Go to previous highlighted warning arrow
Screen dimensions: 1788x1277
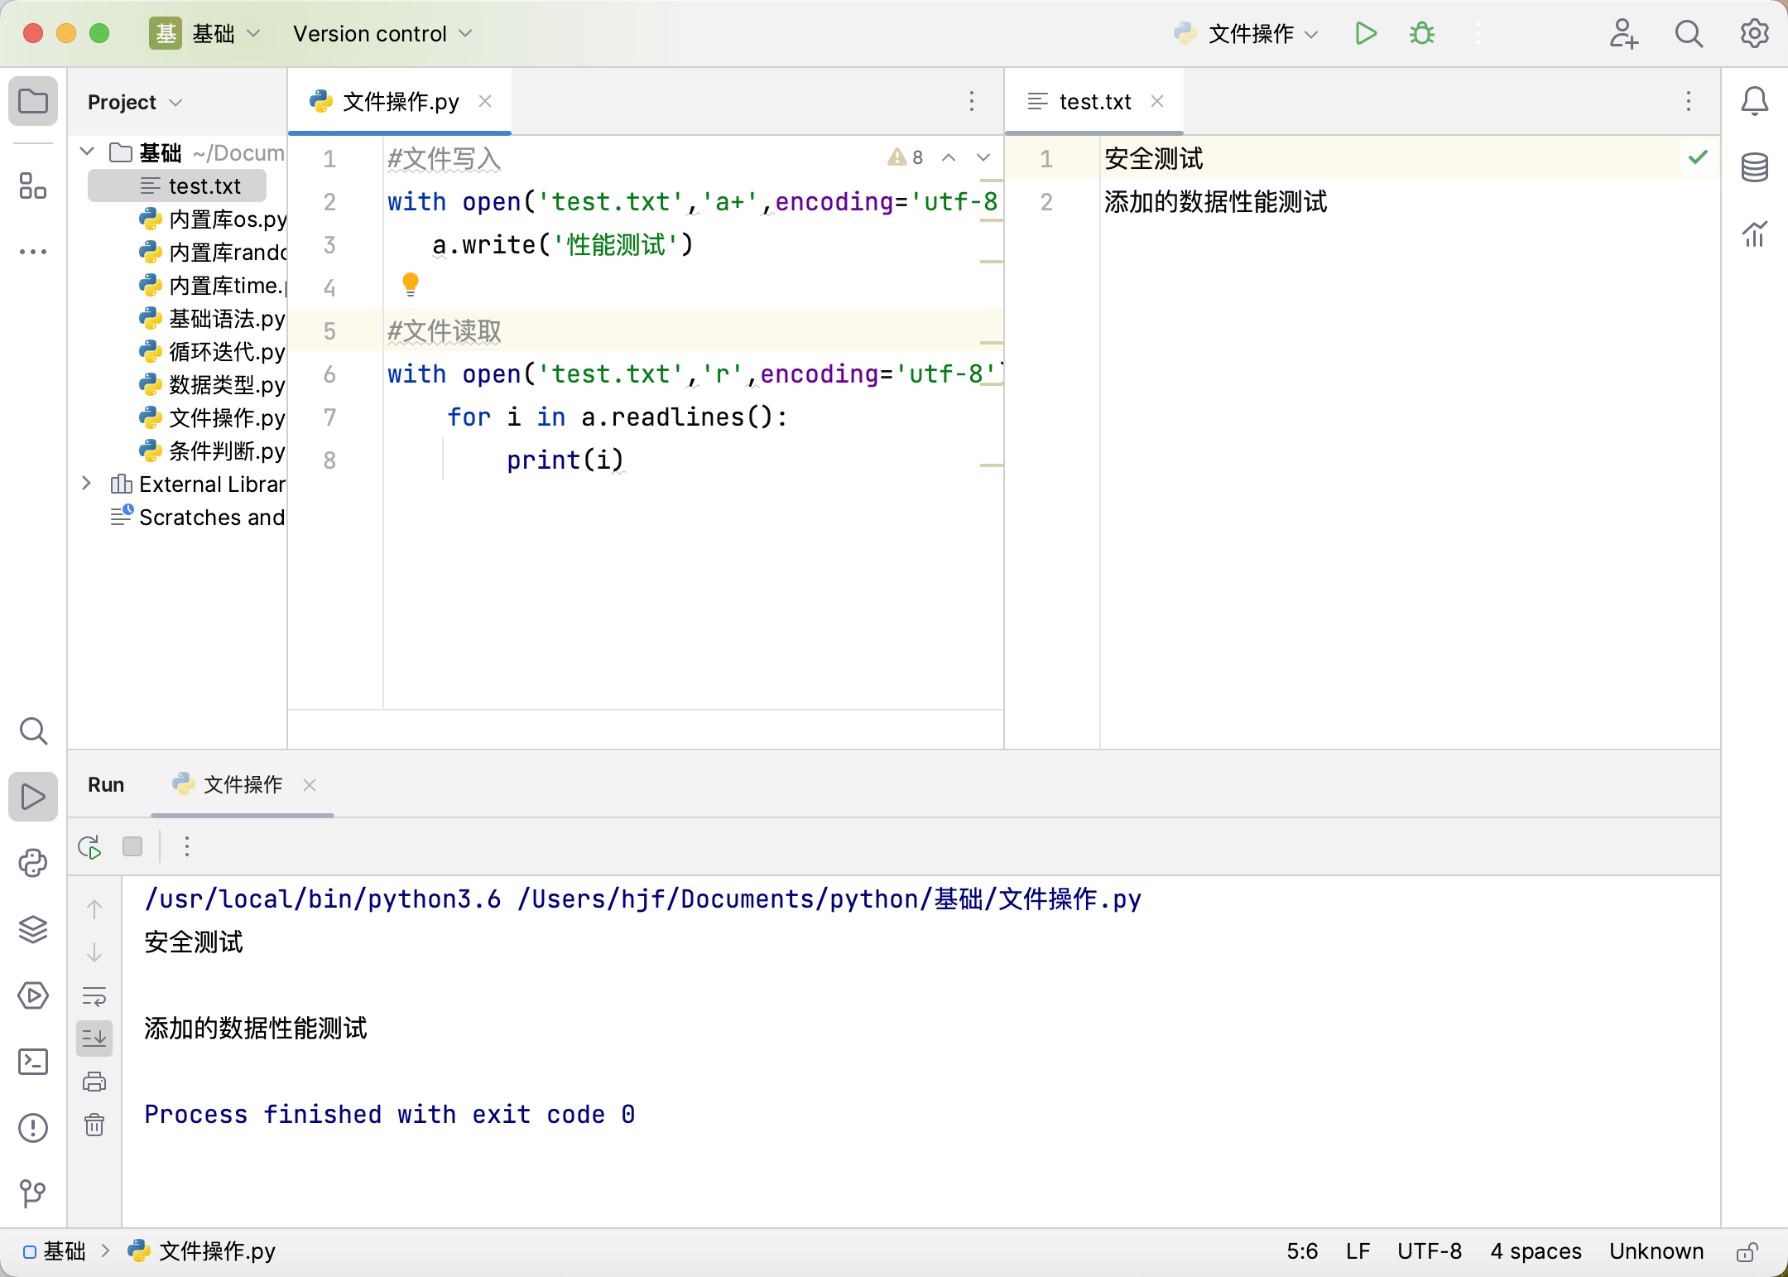(949, 157)
